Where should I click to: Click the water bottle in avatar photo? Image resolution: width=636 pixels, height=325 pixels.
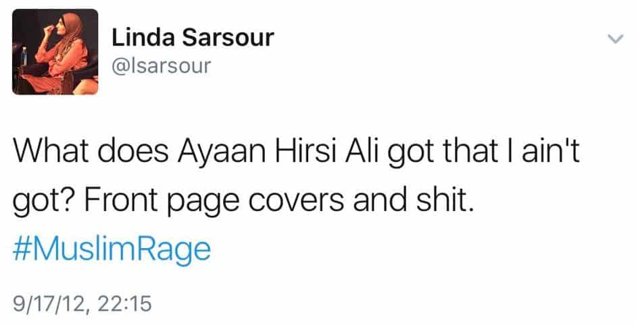click(x=24, y=56)
